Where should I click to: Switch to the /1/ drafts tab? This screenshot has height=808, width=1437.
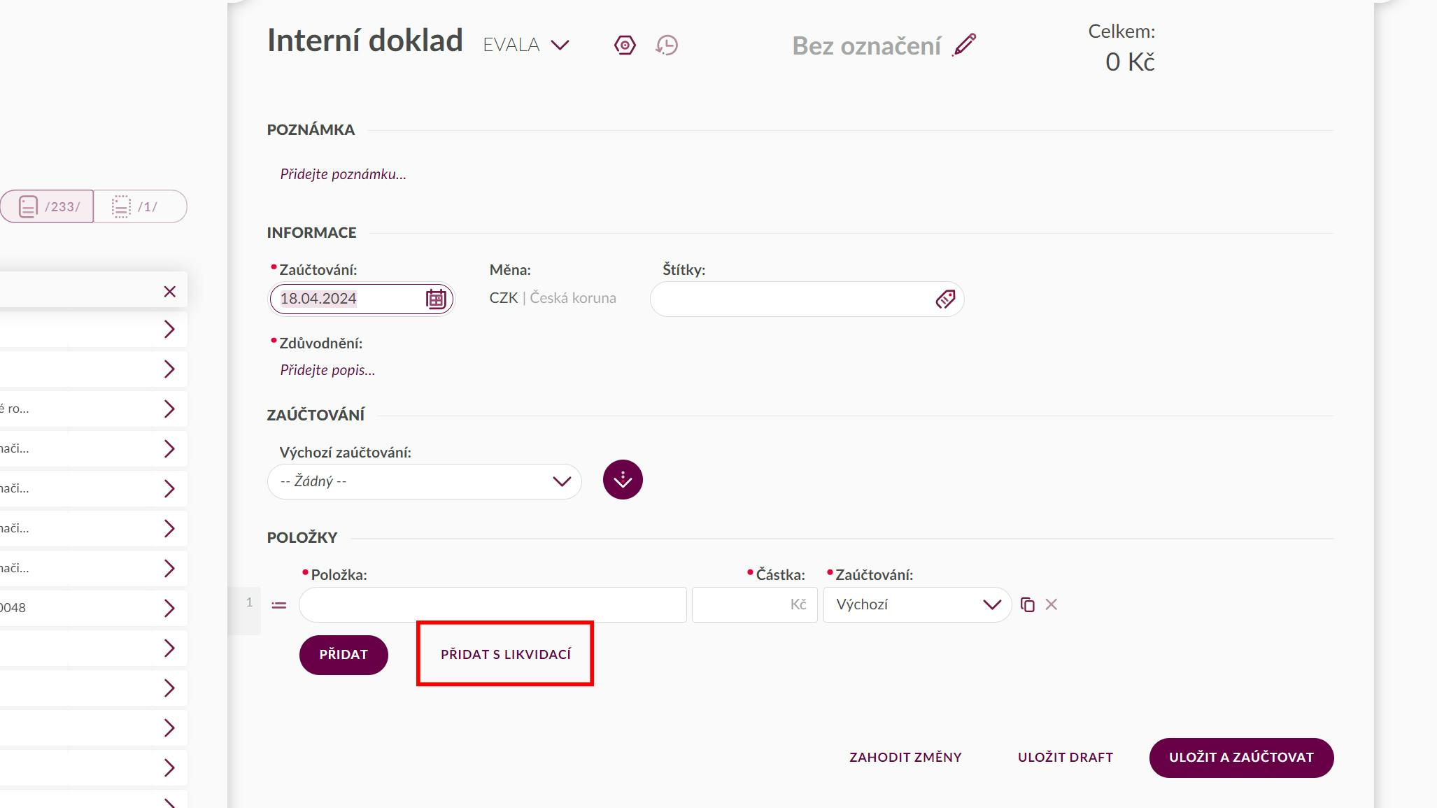click(140, 206)
